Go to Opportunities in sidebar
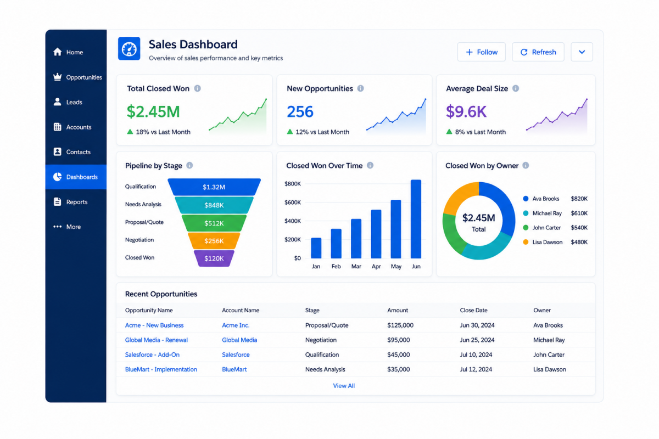Image resolution: width=659 pixels, height=439 pixels. coord(76,77)
